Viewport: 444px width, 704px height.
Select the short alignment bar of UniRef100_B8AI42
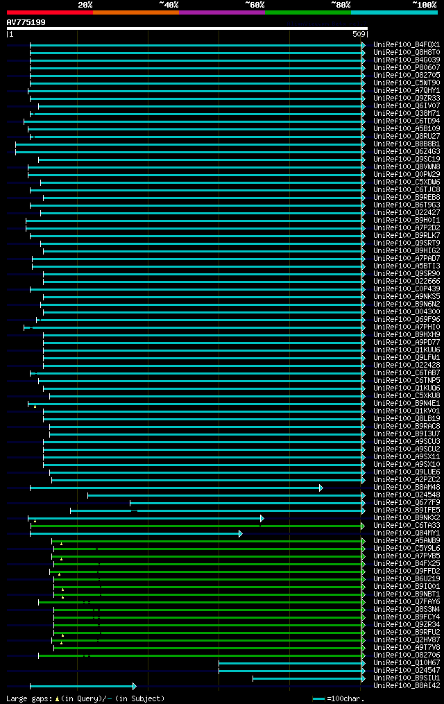(83, 686)
